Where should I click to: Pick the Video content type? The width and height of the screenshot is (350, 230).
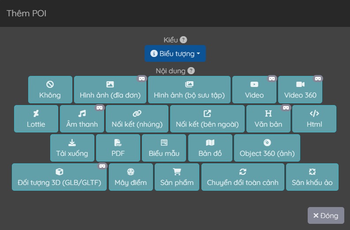[x=254, y=90]
